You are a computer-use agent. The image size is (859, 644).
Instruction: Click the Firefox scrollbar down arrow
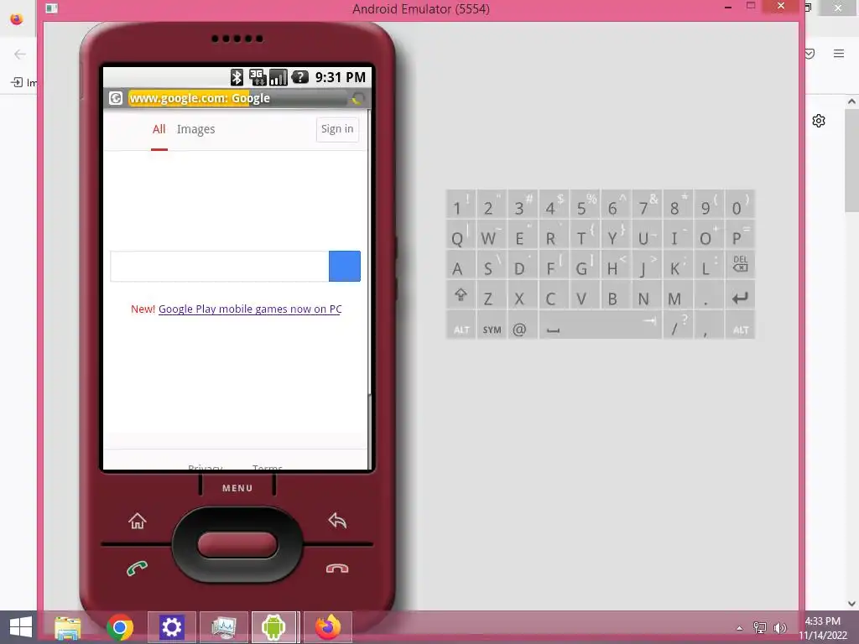[x=851, y=604]
